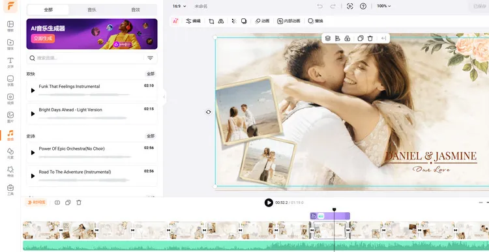Open the 动画 (Animation) toolbar button
The height and width of the screenshot is (252, 489).
pyautogui.click(x=262, y=21)
